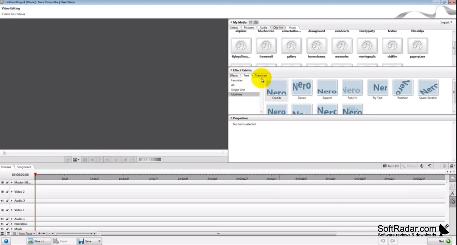Click the stop button in preview controls
The image size is (457, 245).
click(92, 160)
